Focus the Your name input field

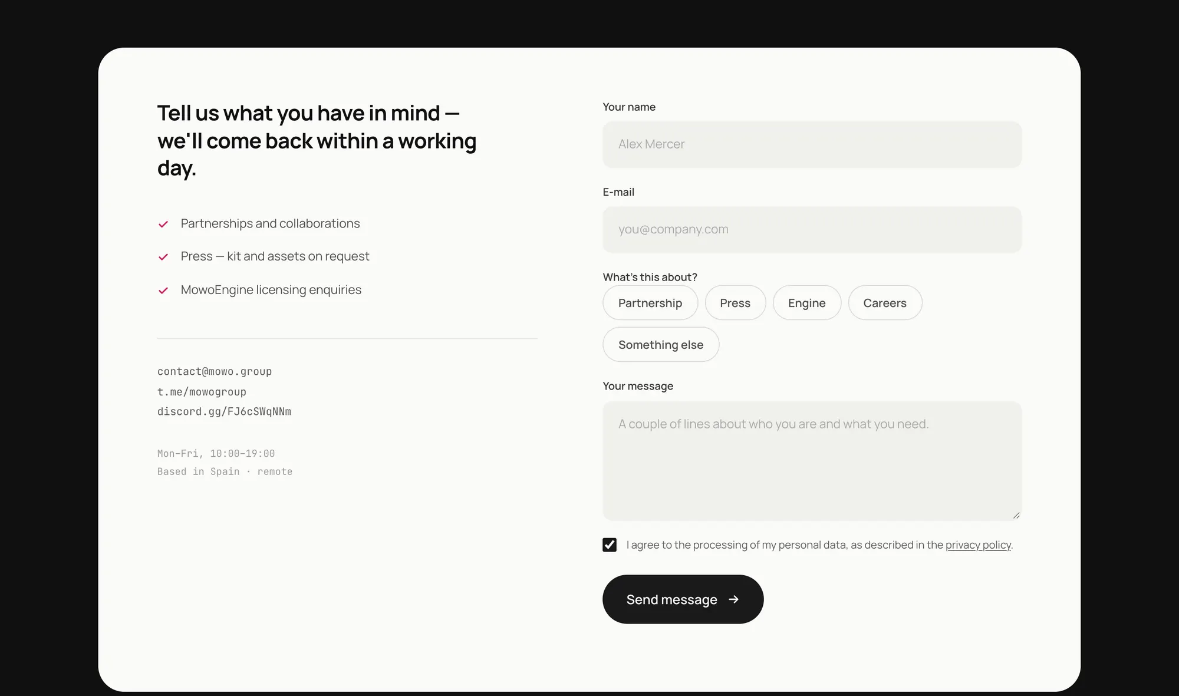click(x=812, y=144)
